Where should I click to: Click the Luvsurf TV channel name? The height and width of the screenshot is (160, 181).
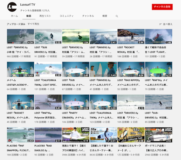[27, 5]
